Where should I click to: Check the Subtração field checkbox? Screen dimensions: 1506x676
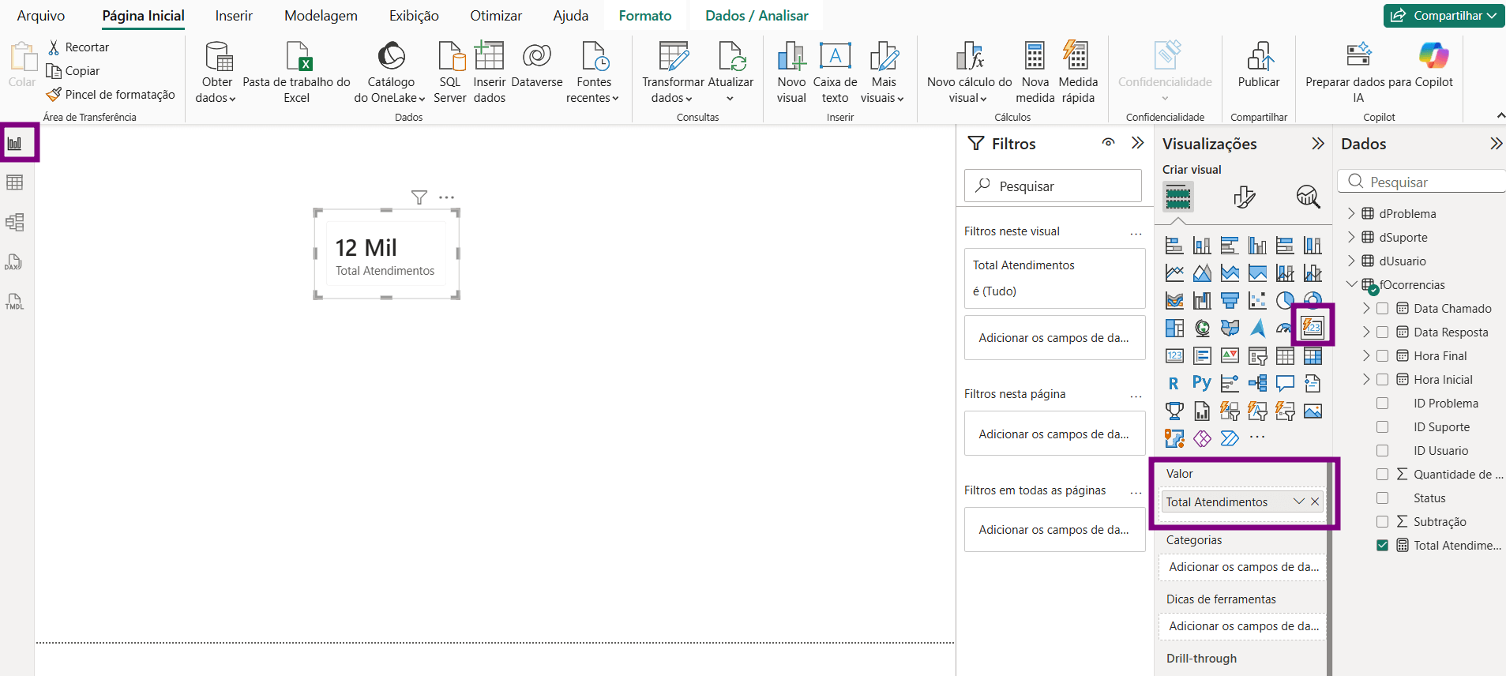point(1382,522)
